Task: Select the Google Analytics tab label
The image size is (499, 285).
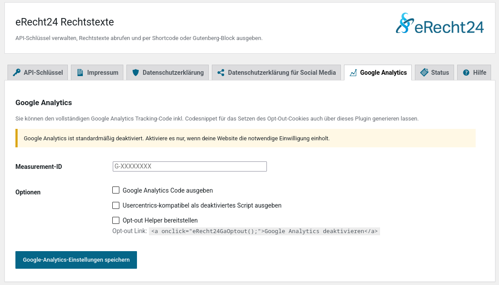Action: point(383,73)
